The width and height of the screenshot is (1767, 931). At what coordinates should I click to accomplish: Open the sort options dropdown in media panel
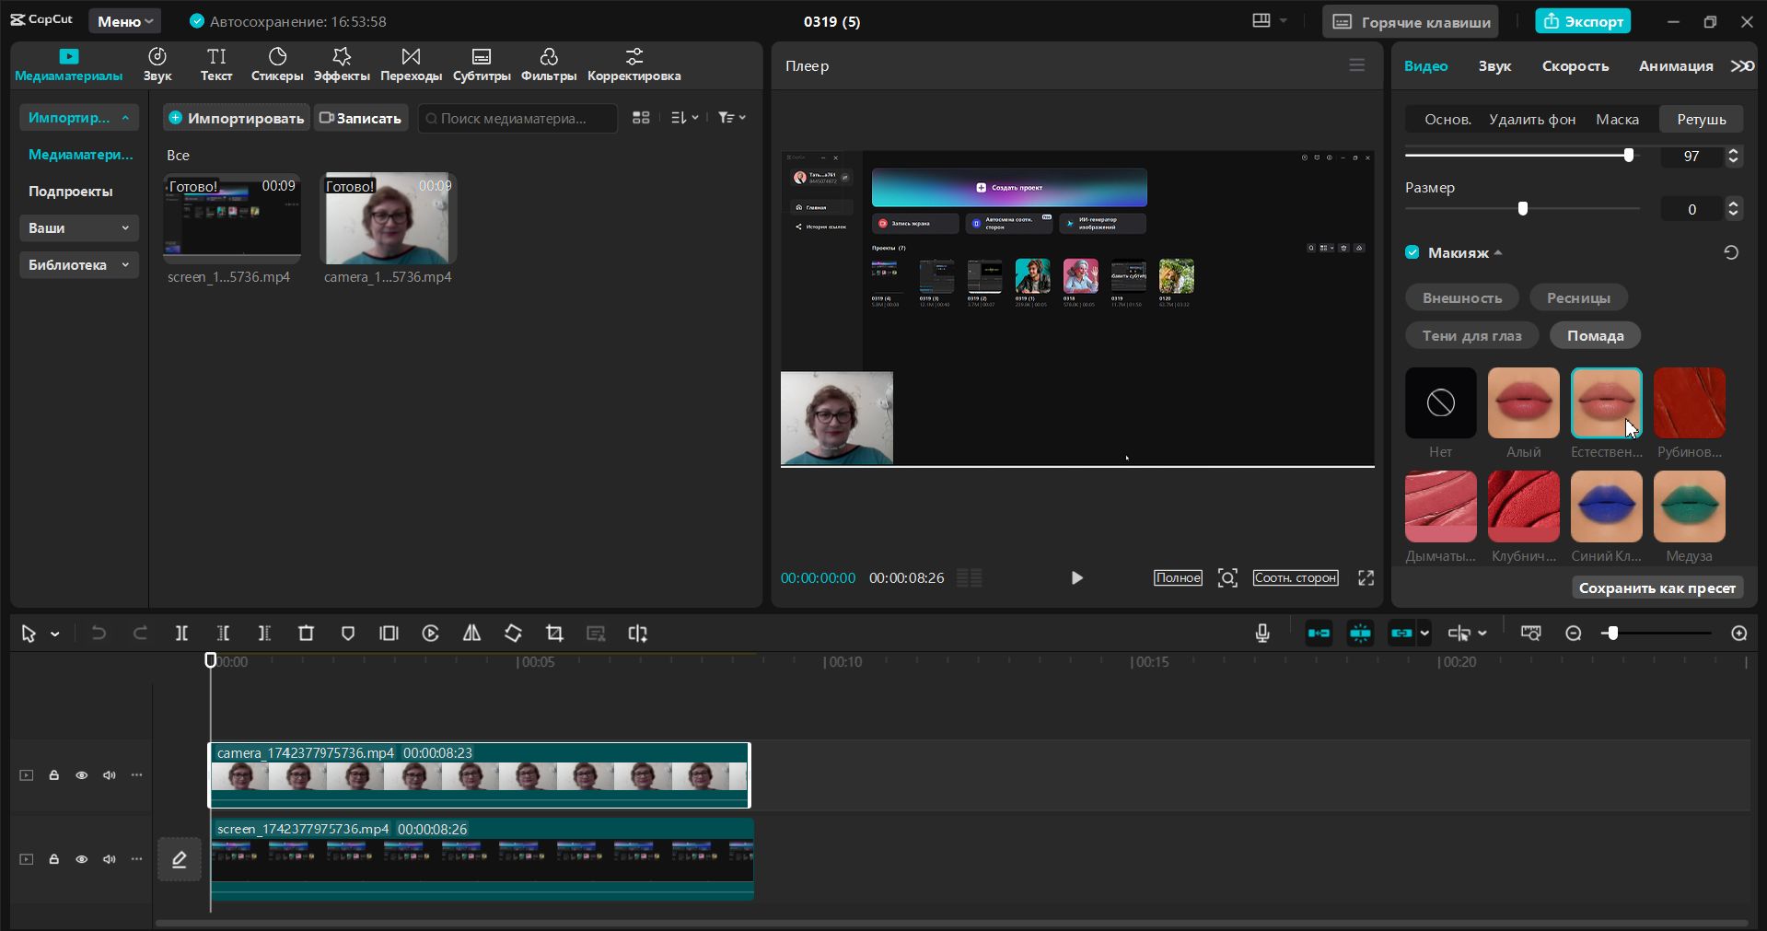684,118
